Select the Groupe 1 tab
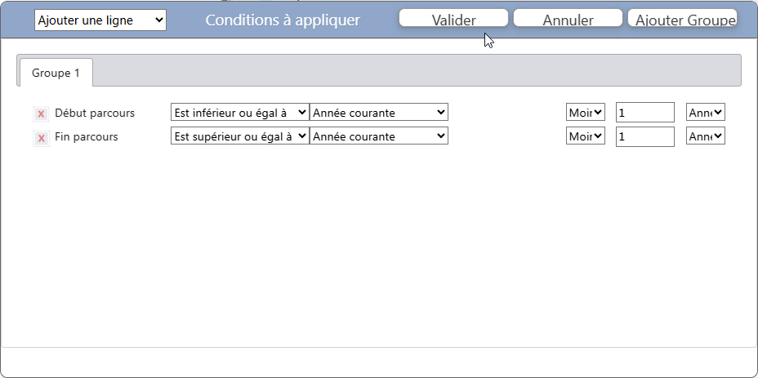758x378 pixels. tap(56, 73)
